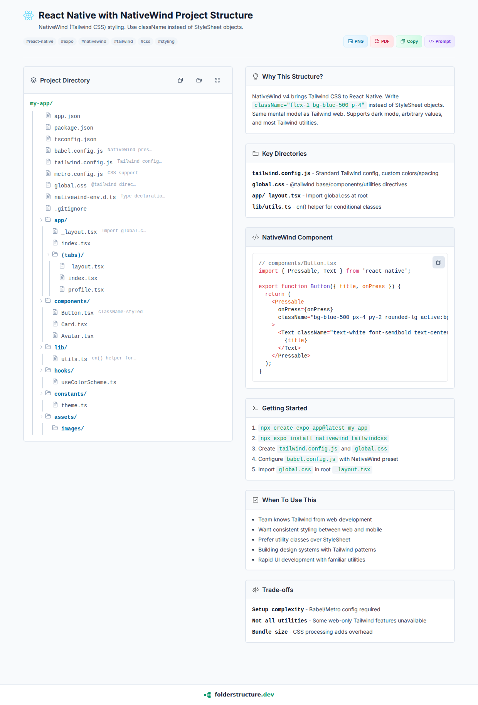The height and width of the screenshot is (705, 478).
Task: Open the folderstructure.dev footer link
Action: (x=244, y=695)
